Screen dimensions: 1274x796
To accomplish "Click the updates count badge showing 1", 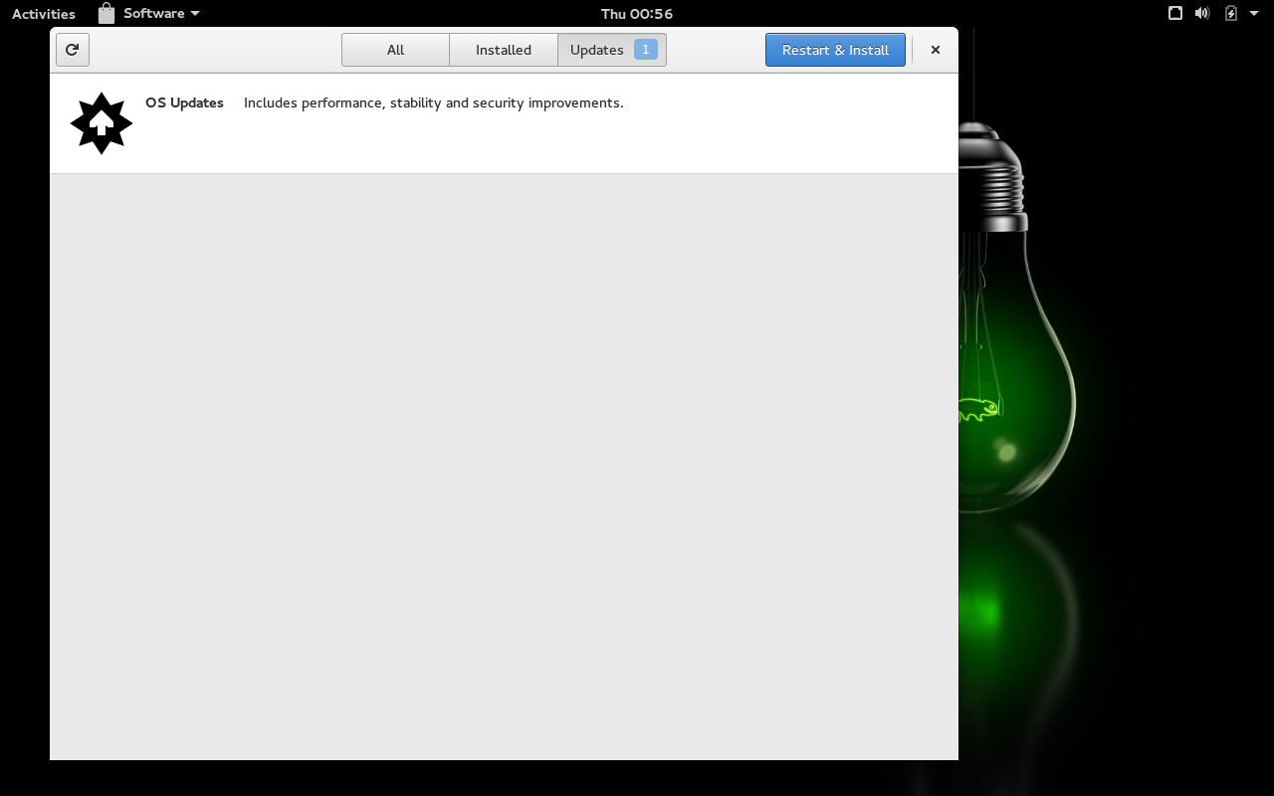I will [x=645, y=50].
